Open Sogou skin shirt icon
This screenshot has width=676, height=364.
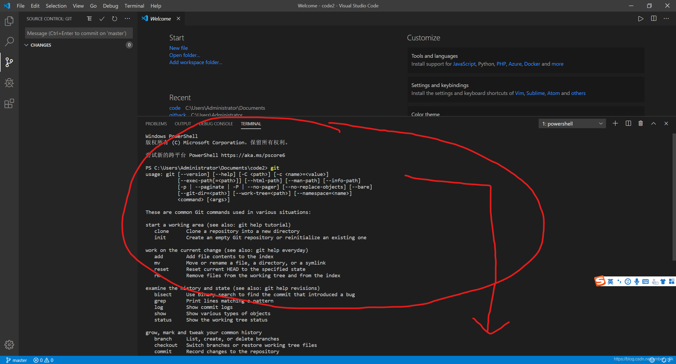[663, 281]
